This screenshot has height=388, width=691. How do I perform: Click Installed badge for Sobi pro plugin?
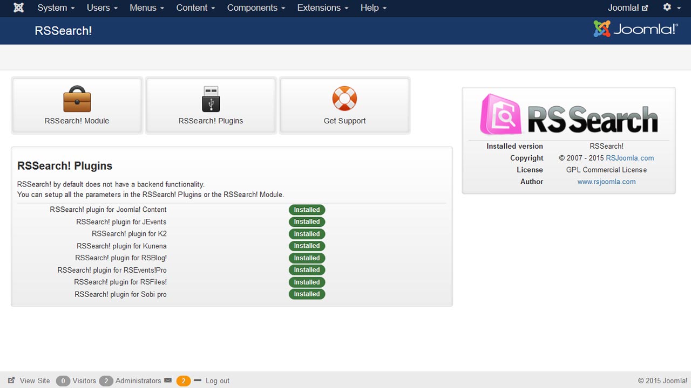tap(307, 294)
